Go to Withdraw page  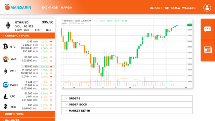tap(172, 8)
